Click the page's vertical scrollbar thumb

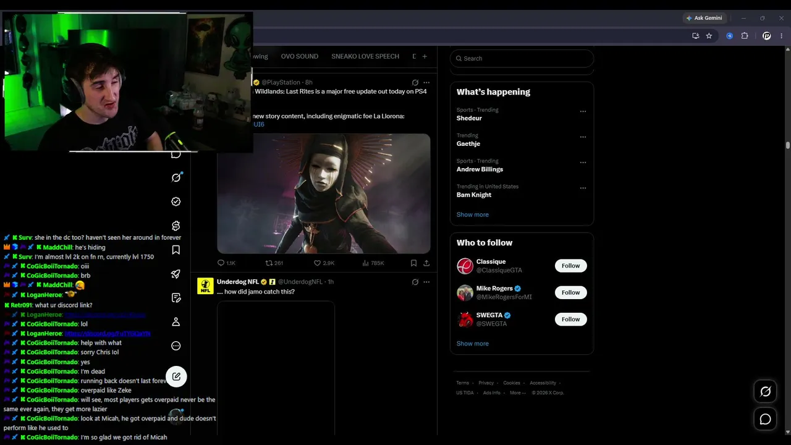(787, 146)
